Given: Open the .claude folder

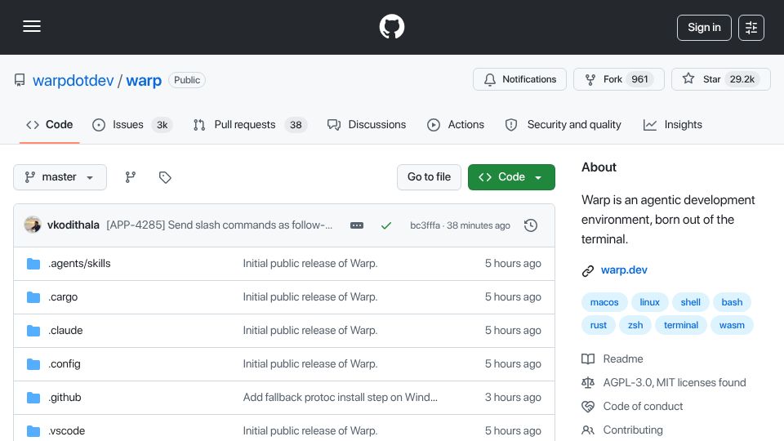Looking at the screenshot, I should tap(65, 331).
